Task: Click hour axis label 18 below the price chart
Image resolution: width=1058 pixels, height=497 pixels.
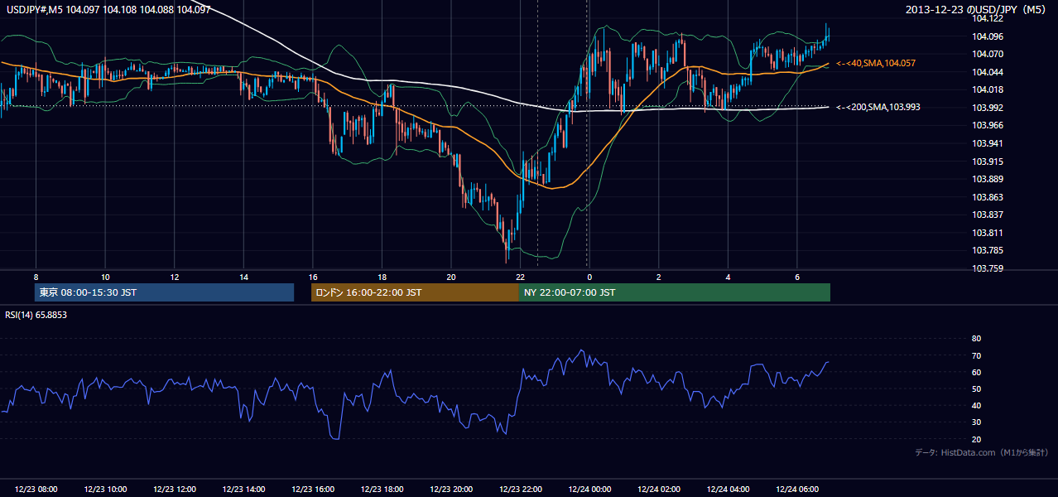Action: click(x=382, y=277)
